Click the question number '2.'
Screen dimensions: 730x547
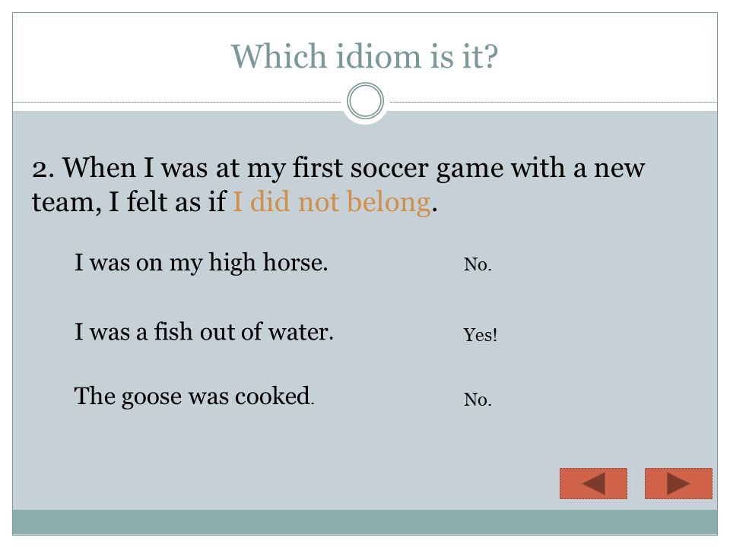pos(43,169)
